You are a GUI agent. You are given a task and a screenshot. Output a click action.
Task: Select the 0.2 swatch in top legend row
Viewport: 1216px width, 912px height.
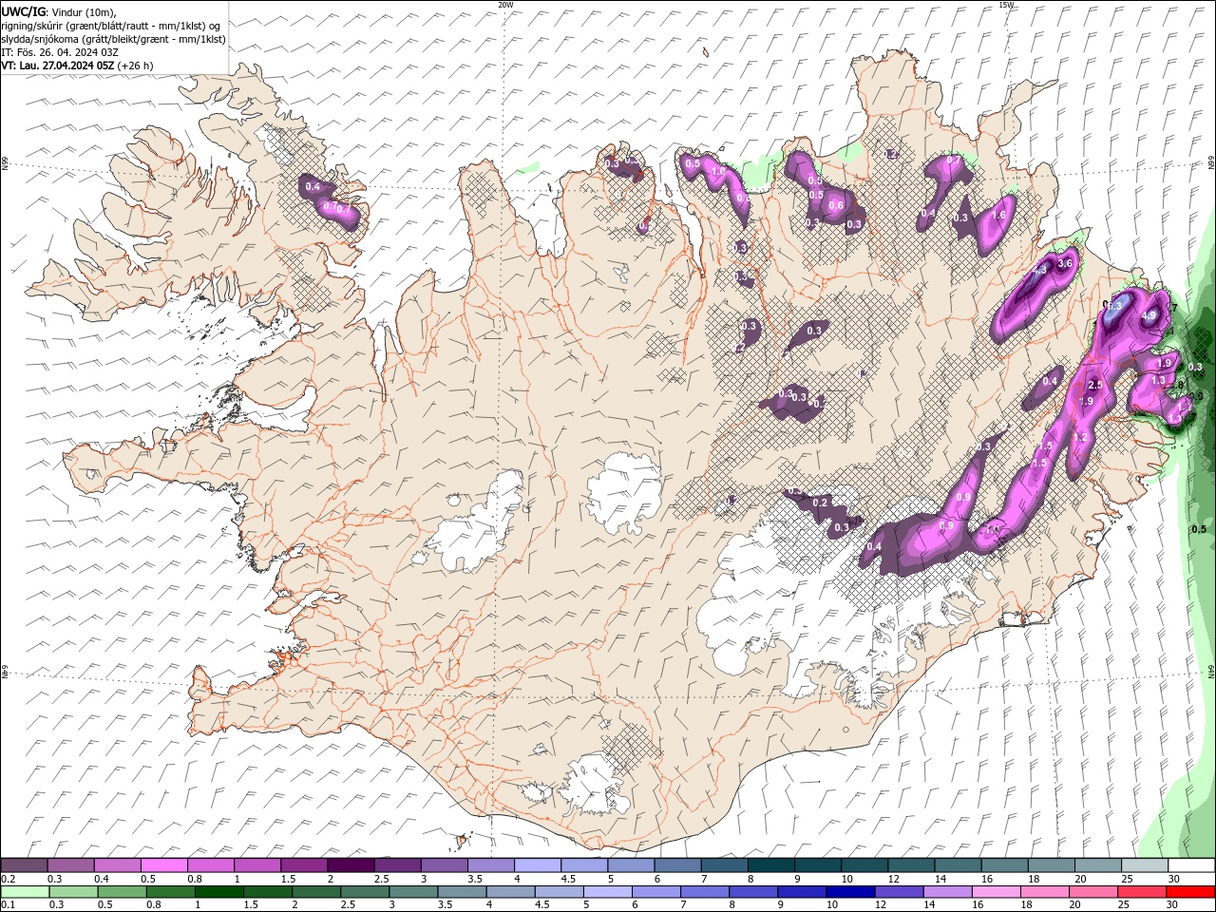(24, 865)
